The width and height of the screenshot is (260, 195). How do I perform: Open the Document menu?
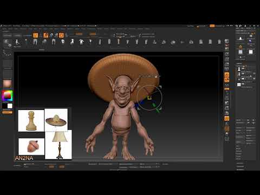(23, 29)
